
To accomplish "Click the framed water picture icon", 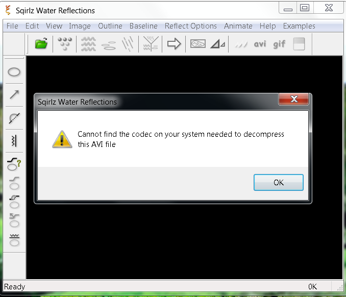I will tap(198, 43).
